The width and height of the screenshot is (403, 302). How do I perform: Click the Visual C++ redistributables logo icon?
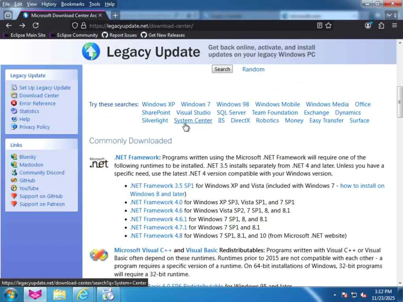pos(99,255)
